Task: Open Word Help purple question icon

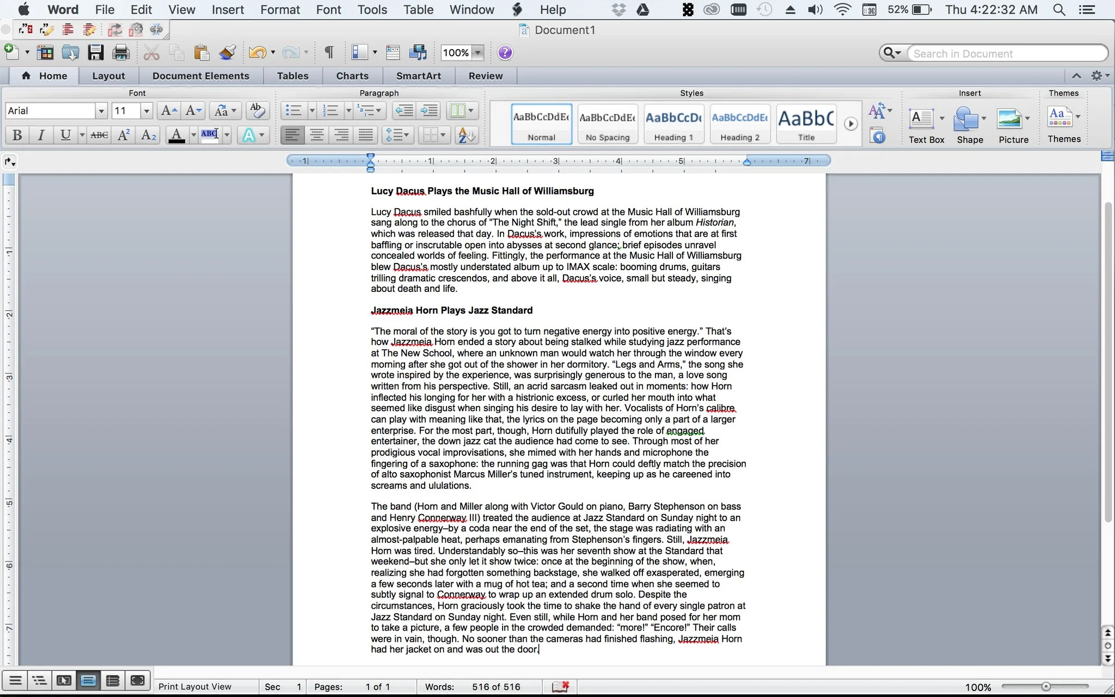Action: tap(505, 52)
